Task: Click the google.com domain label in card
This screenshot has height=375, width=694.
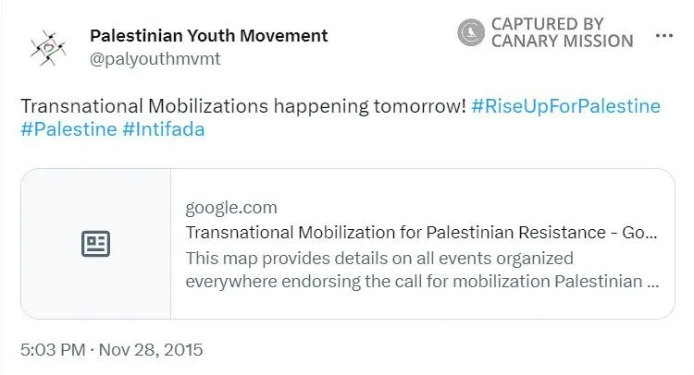Action: pyautogui.click(x=231, y=207)
